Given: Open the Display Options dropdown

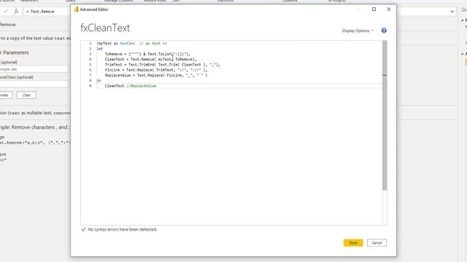Looking at the screenshot, I should pyautogui.click(x=358, y=31).
